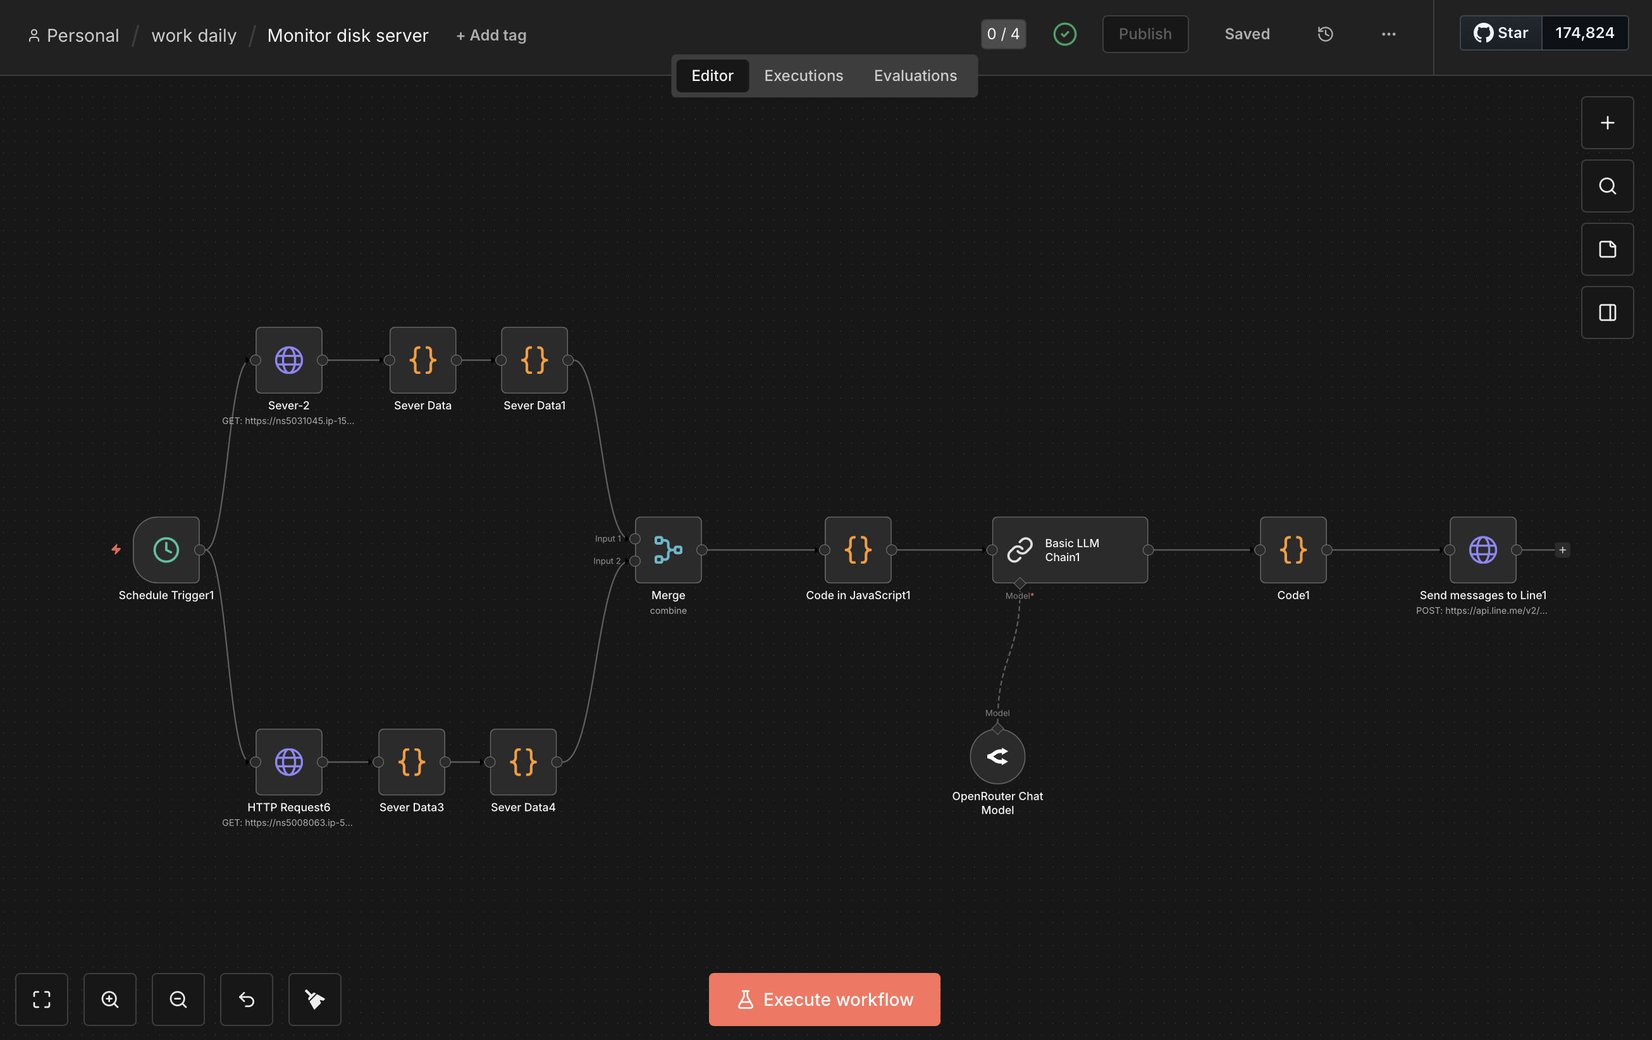This screenshot has height=1040, width=1652.
Task: Open the Basic LLM Chain1 node
Action: [1069, 550]
